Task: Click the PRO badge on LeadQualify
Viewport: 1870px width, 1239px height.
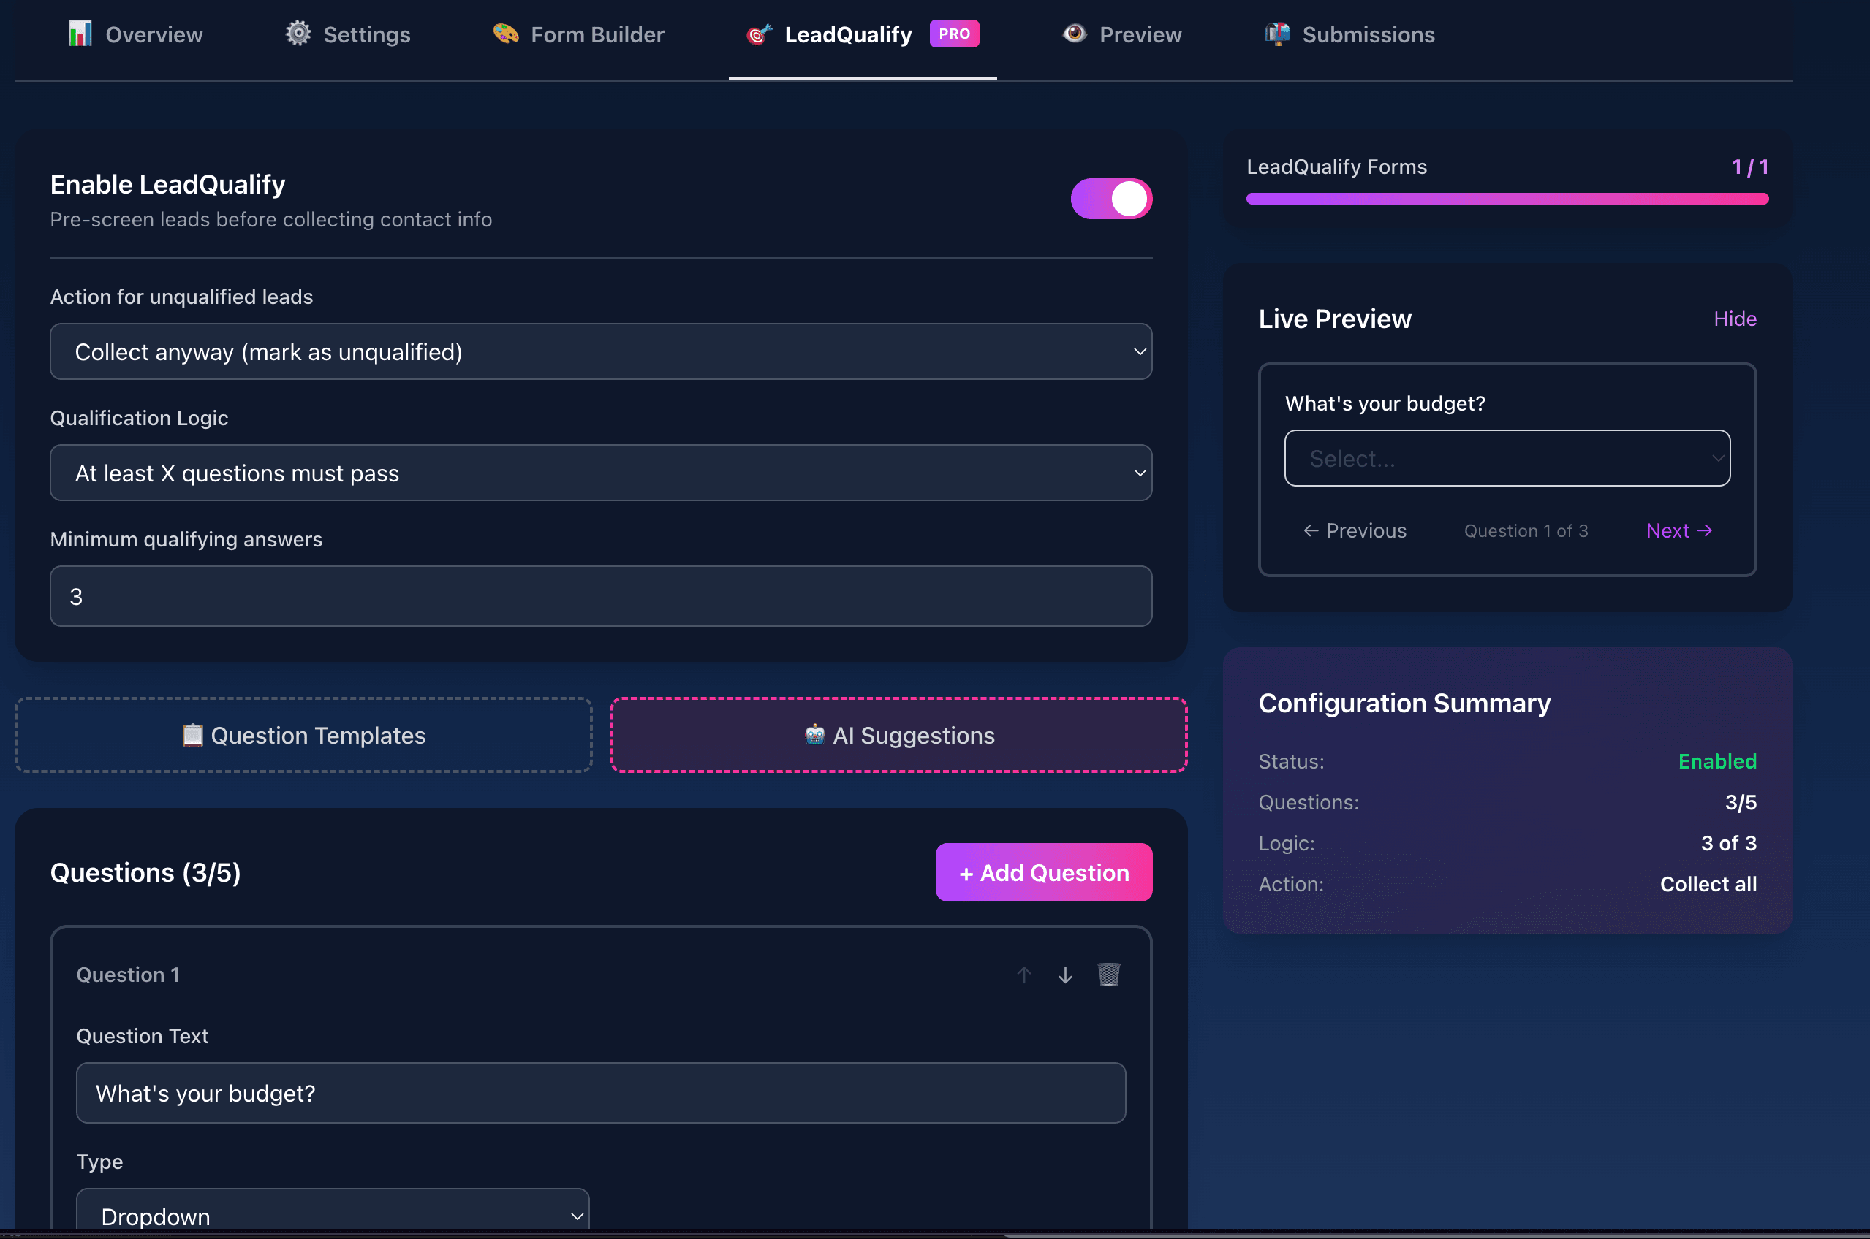Action: (x=954, y=34)
